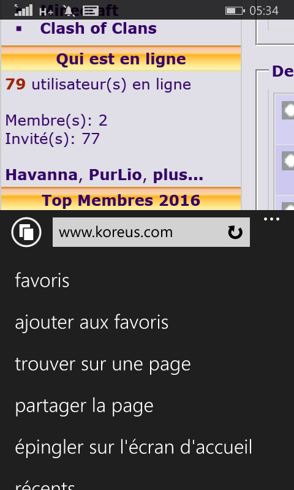Select partager la page
294x490 pixels.
point(85,406)
